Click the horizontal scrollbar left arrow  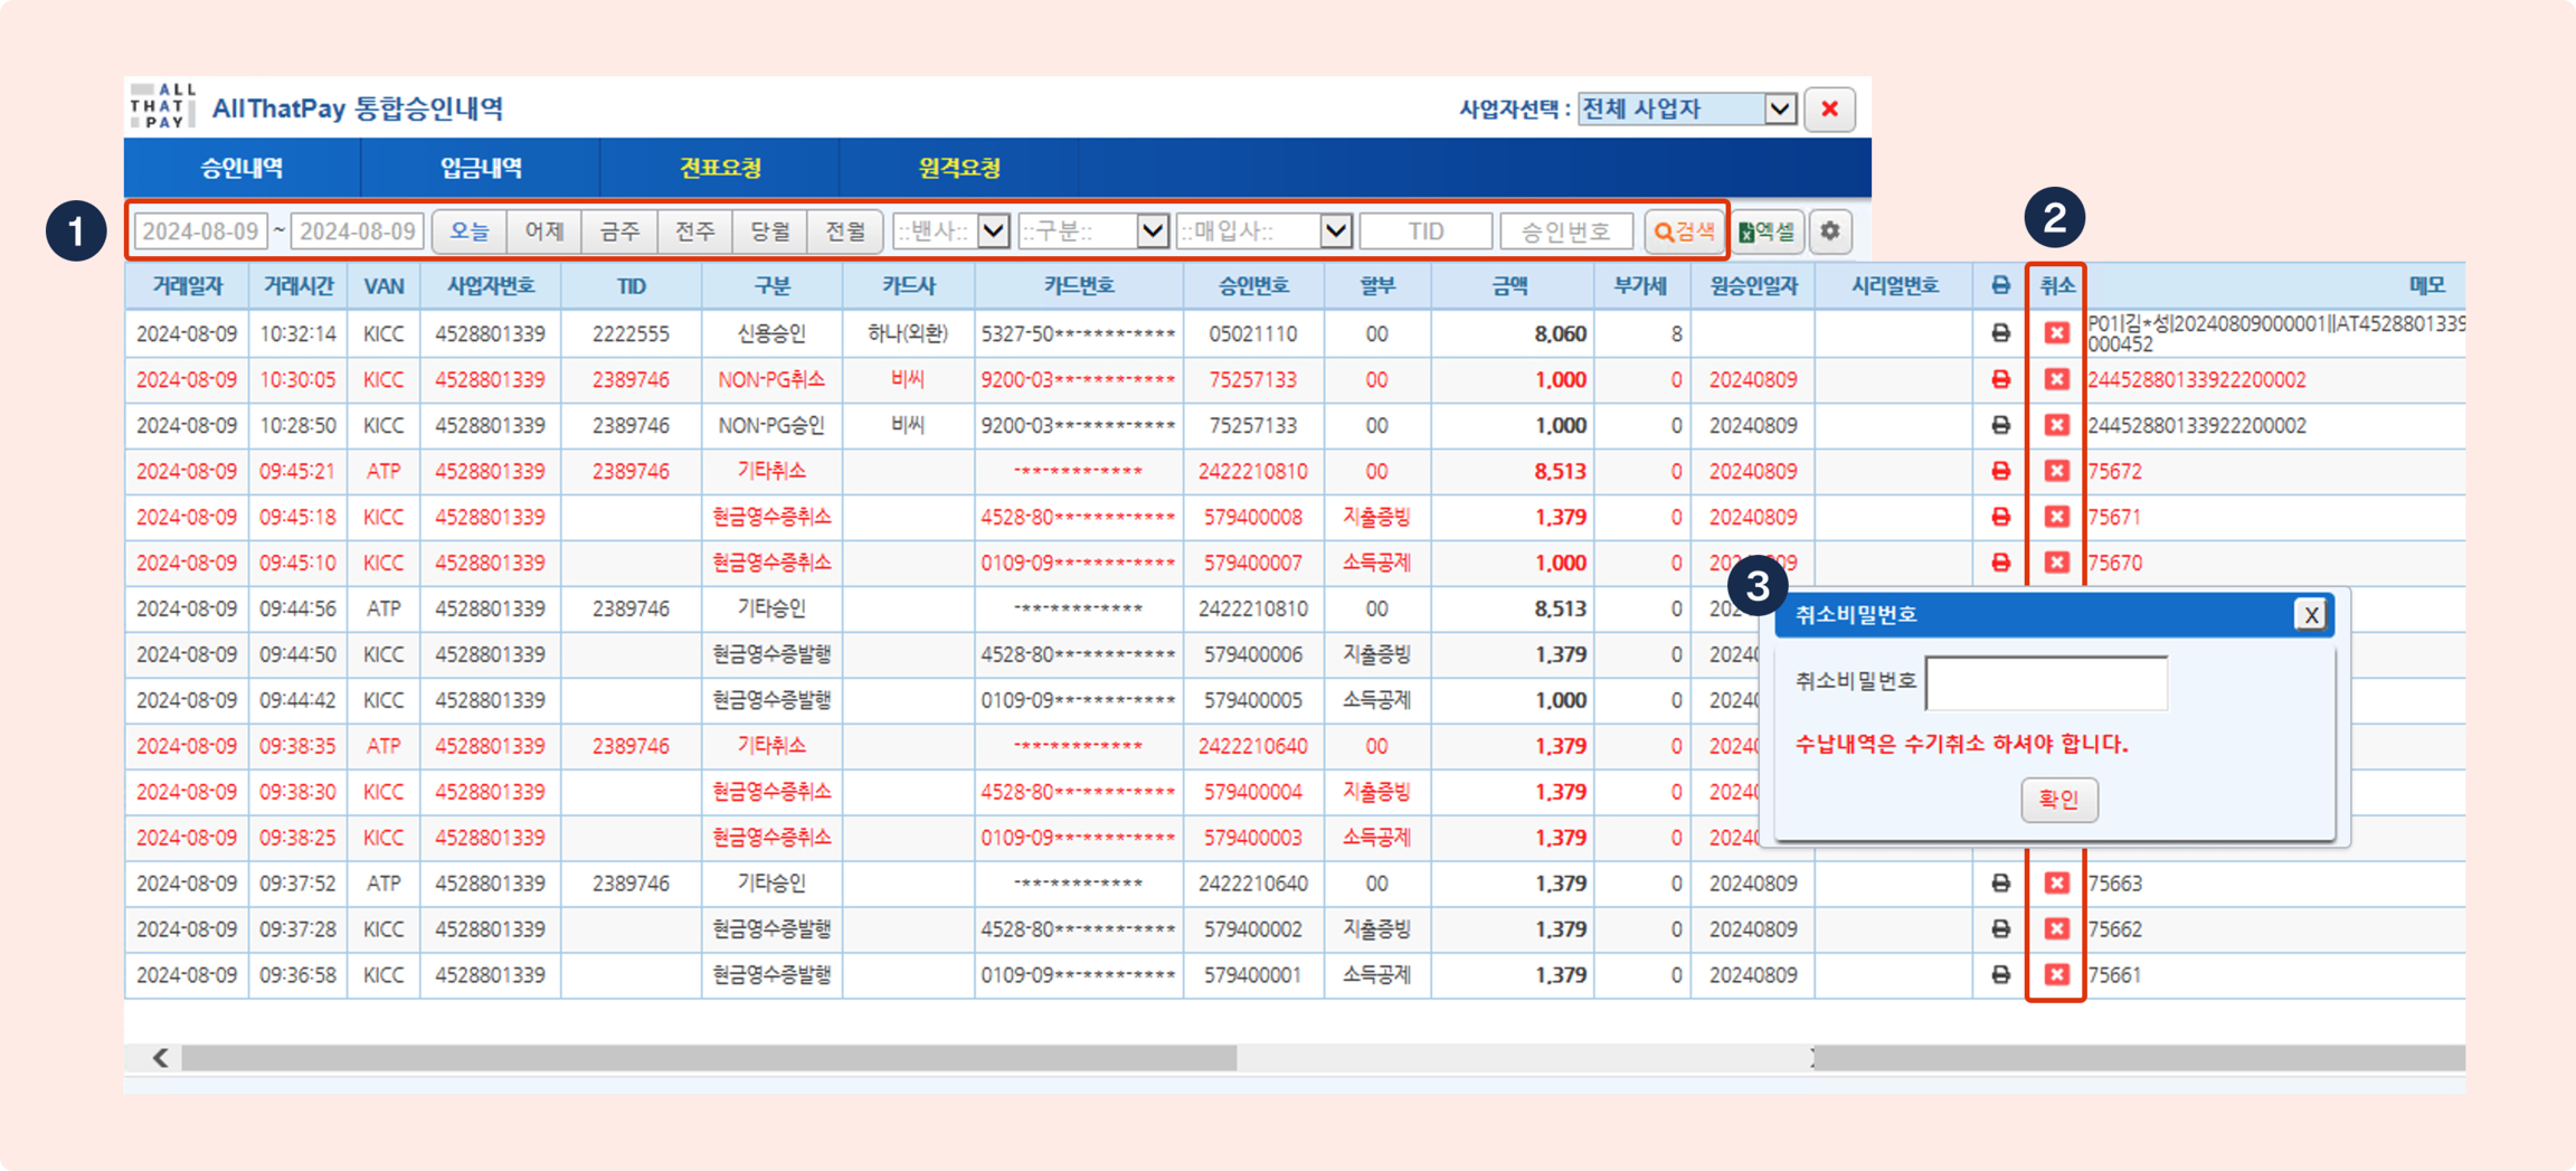pos(160,1057)
